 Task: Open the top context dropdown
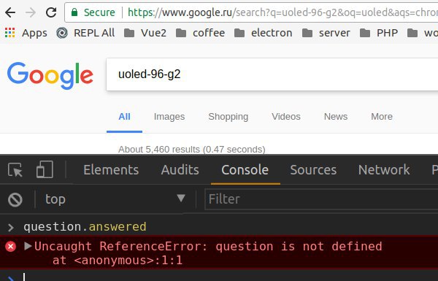point(115,199)
